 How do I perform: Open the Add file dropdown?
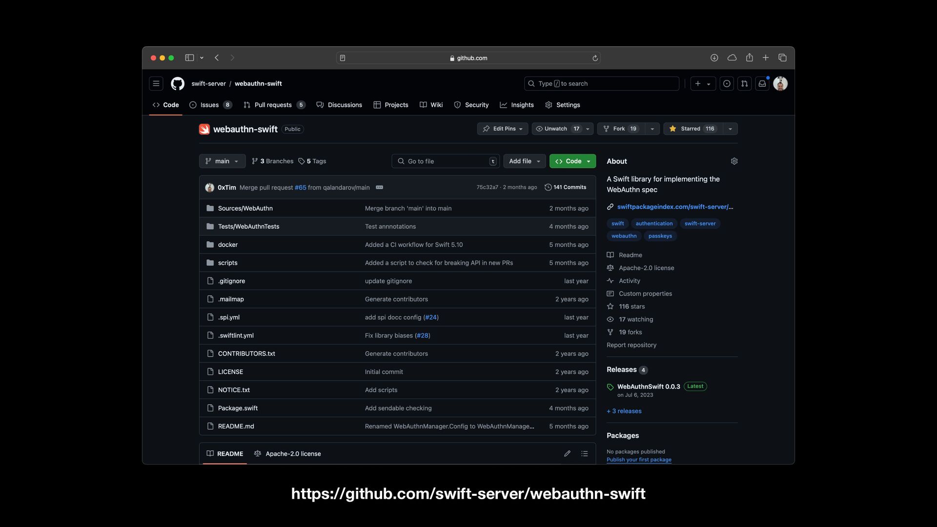pyautogui.click(x=524, y=161)
